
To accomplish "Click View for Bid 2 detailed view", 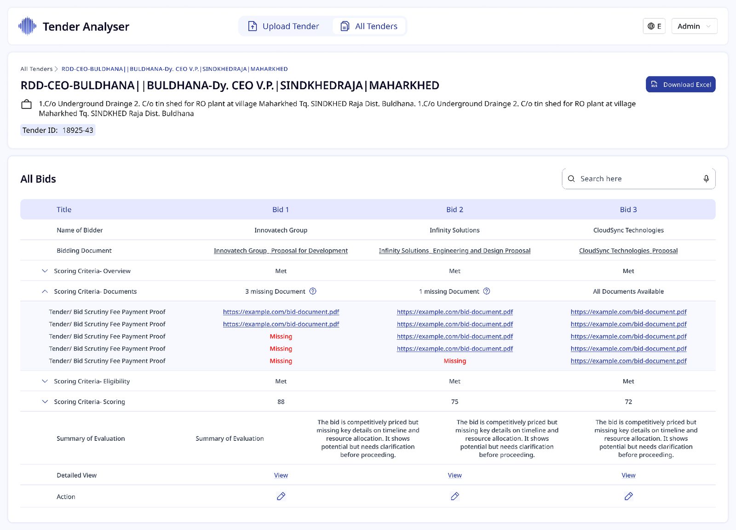I will click(455, 475).
